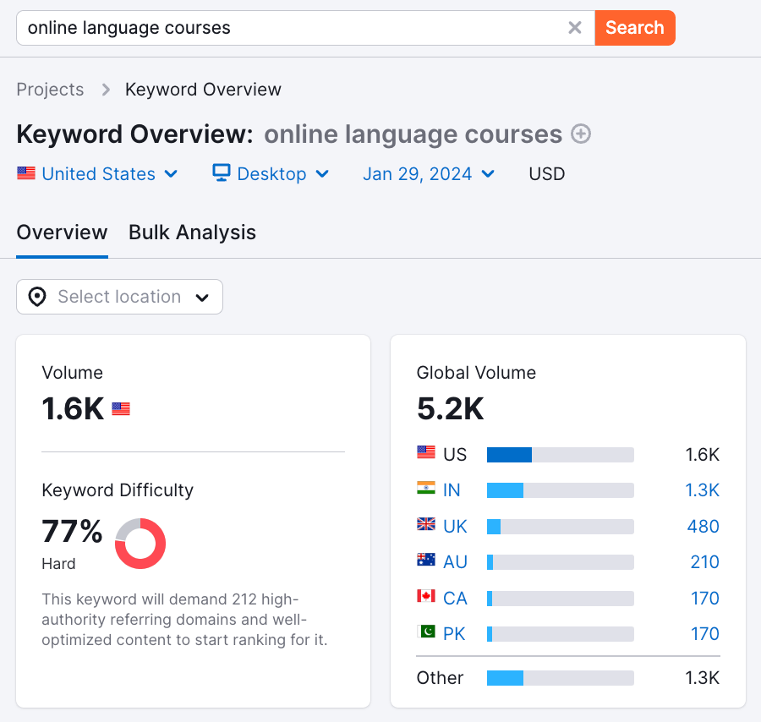Click the India flag in Global Volume

[x=426, y=490]
